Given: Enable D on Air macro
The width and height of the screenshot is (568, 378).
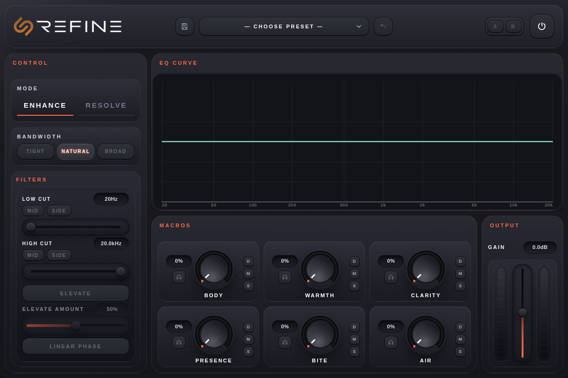Looking at the screenshot, I should 461,327.
